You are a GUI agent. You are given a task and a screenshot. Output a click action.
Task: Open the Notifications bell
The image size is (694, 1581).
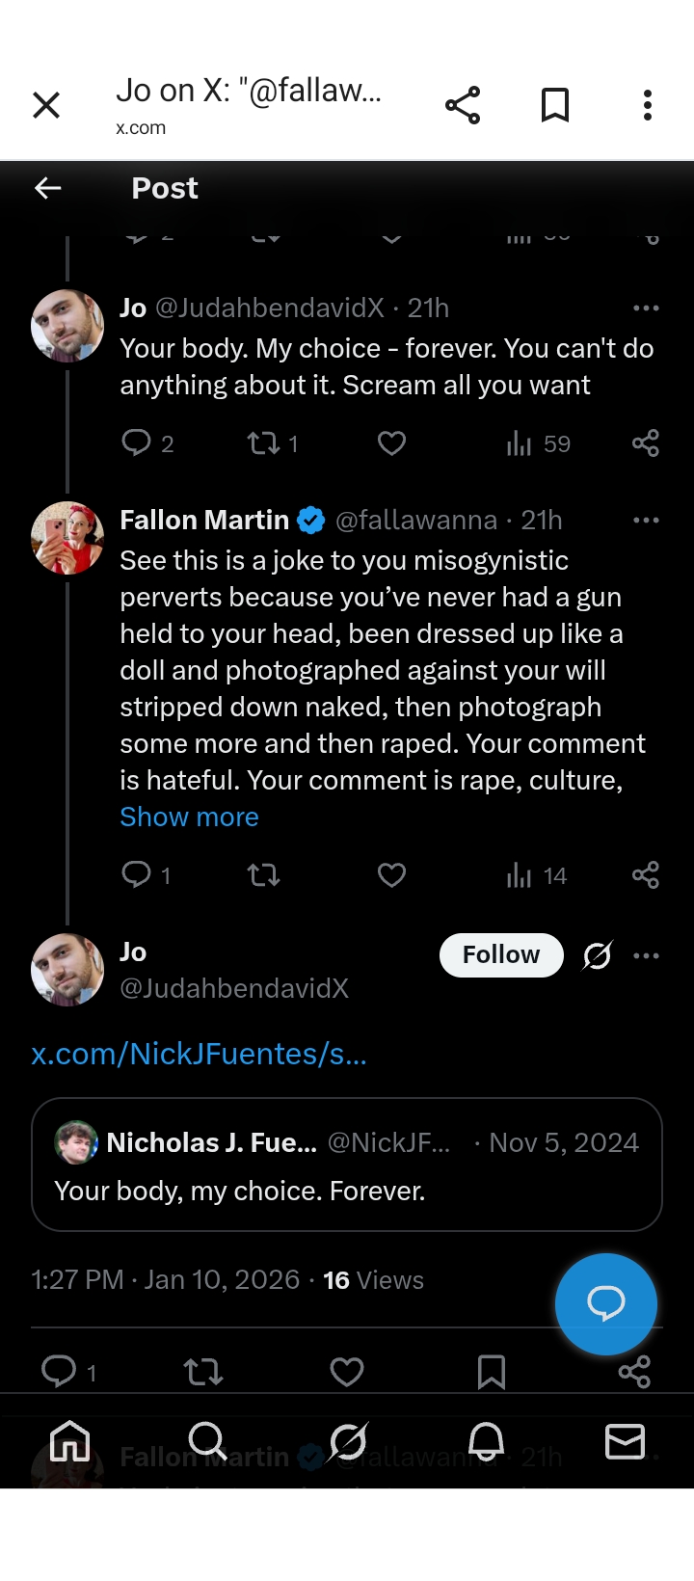tap(486, 1442)
